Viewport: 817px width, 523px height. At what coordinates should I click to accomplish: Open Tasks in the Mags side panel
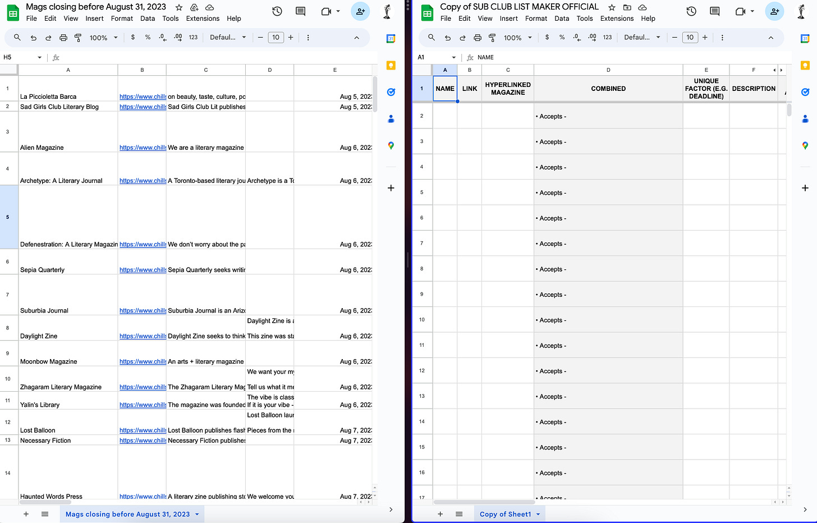coord(391,92)
